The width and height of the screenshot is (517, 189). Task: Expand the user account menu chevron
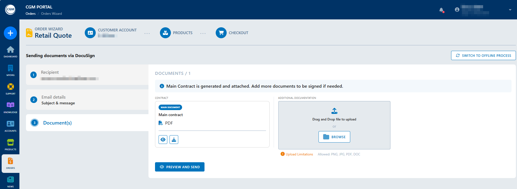[510, 10]
